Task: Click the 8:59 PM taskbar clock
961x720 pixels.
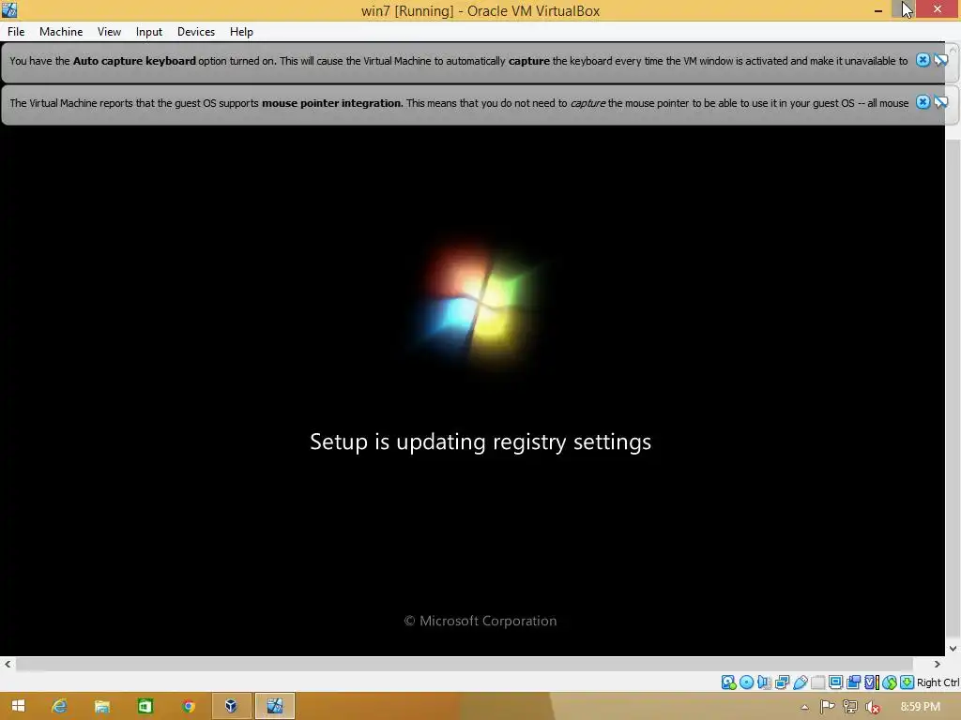Action: (920, 707)
